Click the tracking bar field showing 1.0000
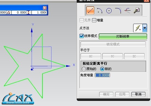The width and height of the screenshot is (151, 106). coord(39,12)
